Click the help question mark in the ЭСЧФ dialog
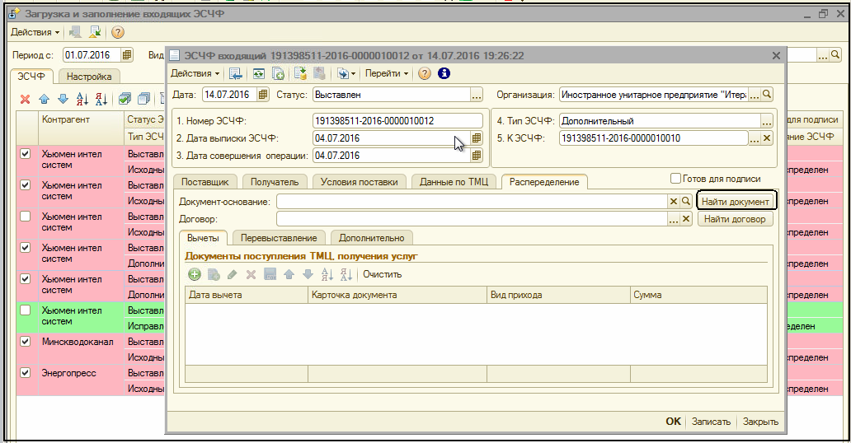Viewport: 851px width, 443px height. [x=425, y=73]
